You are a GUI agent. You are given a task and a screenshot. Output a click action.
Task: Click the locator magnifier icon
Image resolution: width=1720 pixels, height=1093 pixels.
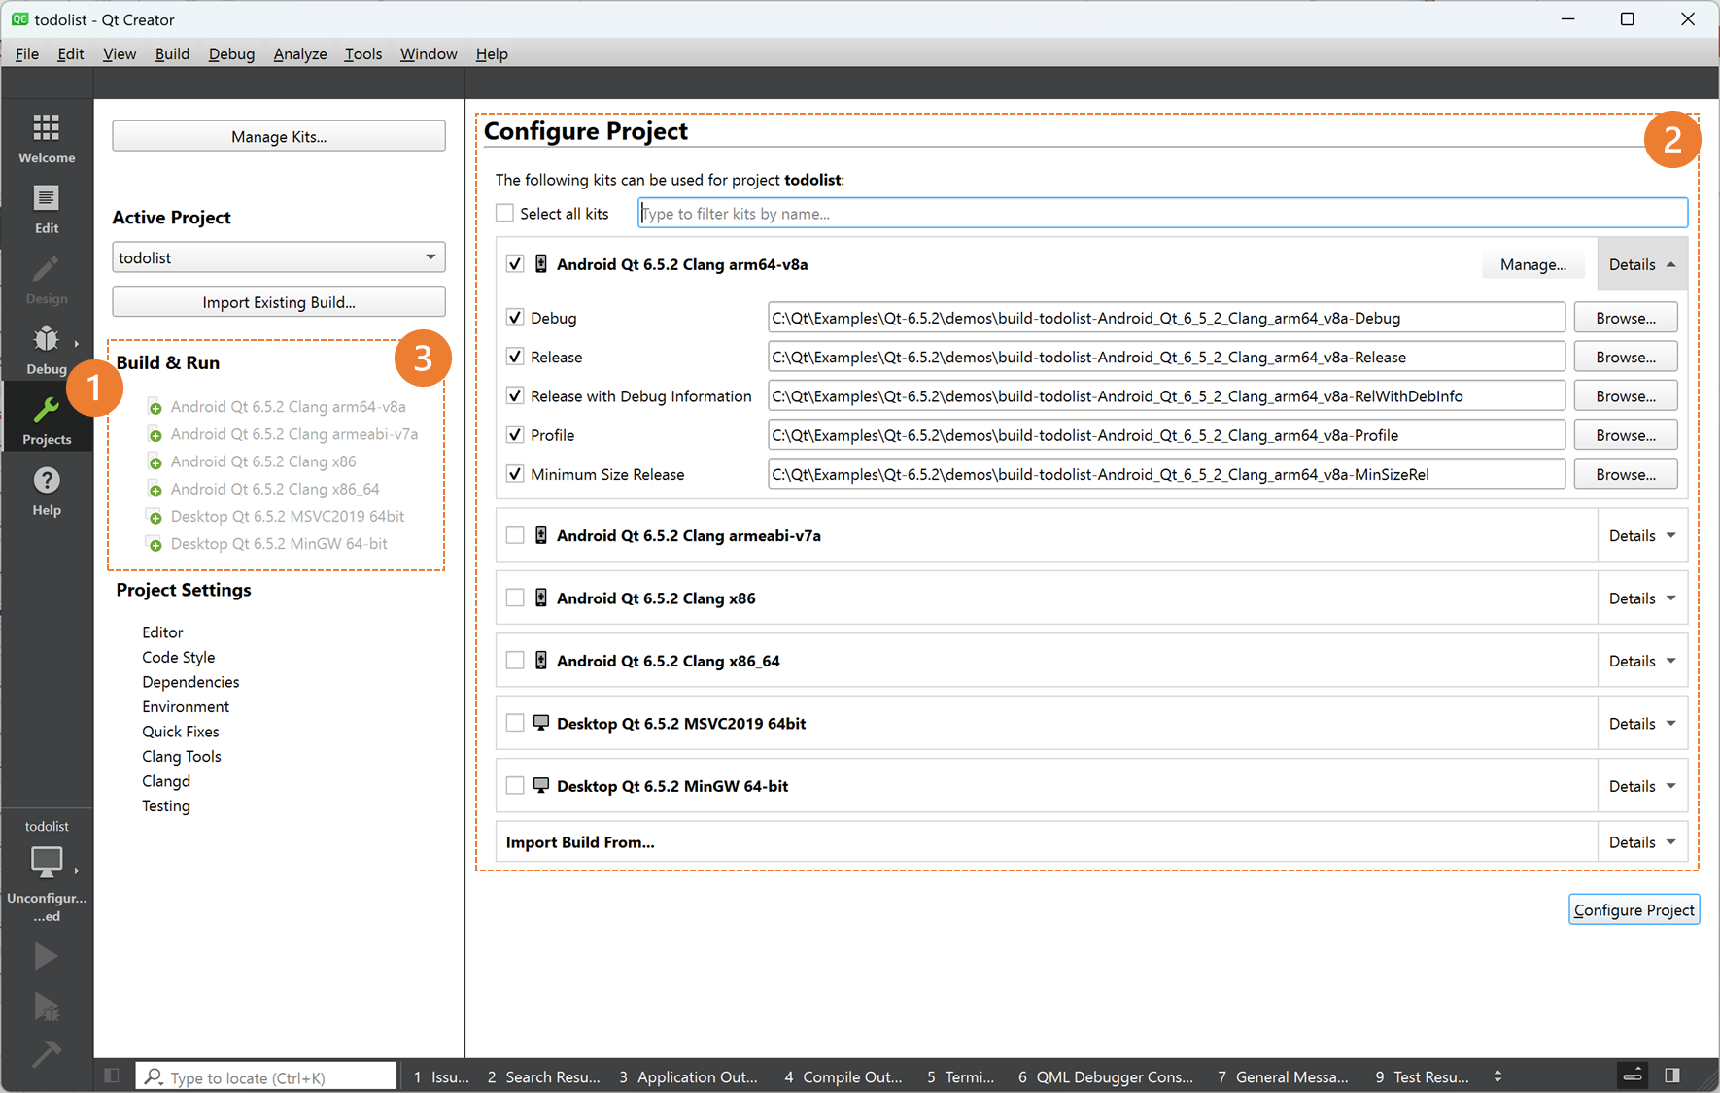click(154, 1076)
